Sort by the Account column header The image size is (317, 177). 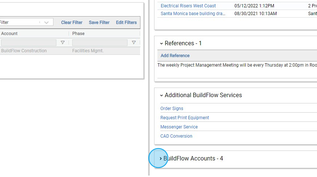tap(10, 33)
